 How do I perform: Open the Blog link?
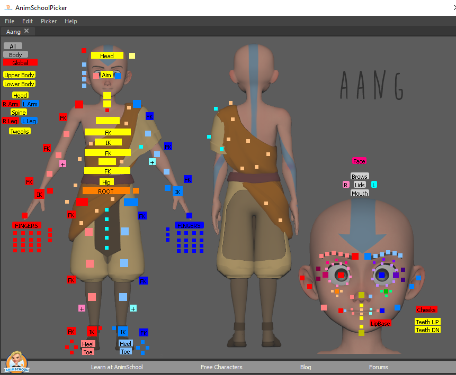pos(306,367)
